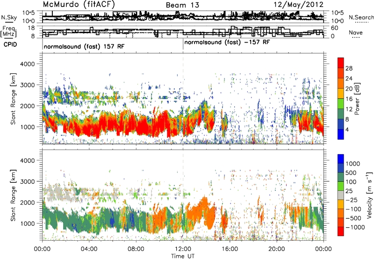
Task: Click the 4000 range tick of Velocity panel
Action: [x=27, y=160]
